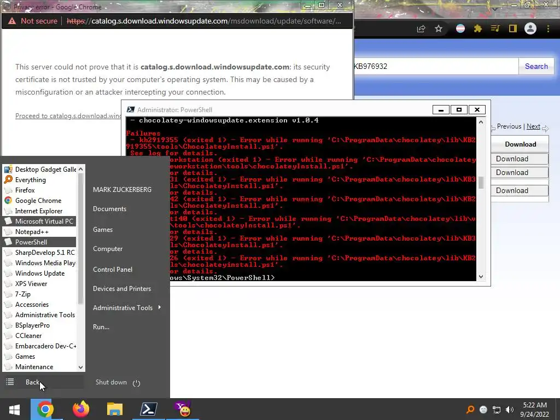Click the Shut down button
The image size is (560, 420).
111,382
